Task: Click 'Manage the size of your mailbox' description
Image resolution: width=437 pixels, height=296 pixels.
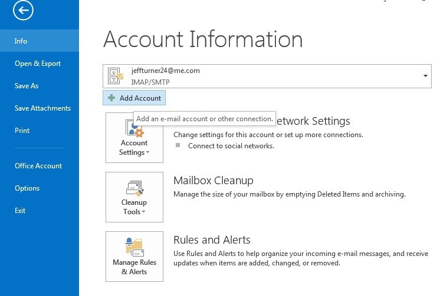Action: coord(290,194)
